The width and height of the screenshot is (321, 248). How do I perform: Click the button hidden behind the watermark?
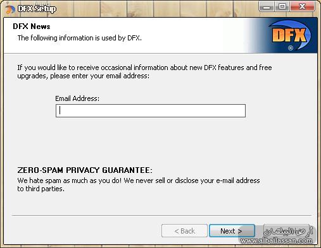point(286,231)
